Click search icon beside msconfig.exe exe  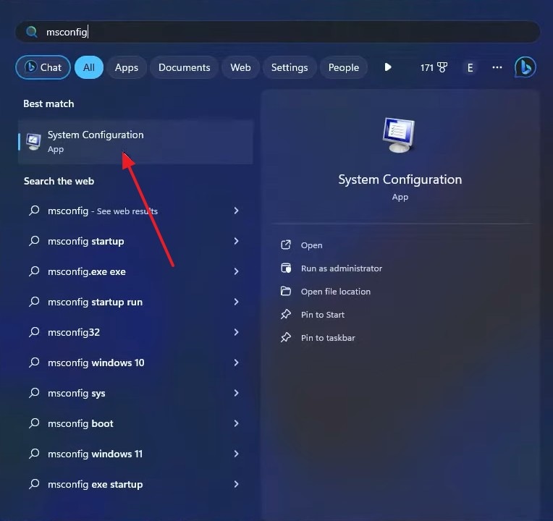pyautogui.click(x=34, y=271)
